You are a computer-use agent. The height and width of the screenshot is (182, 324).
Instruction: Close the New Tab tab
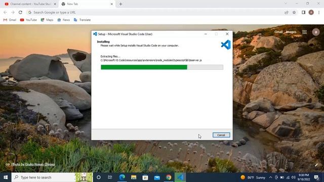tap(111, 4)
